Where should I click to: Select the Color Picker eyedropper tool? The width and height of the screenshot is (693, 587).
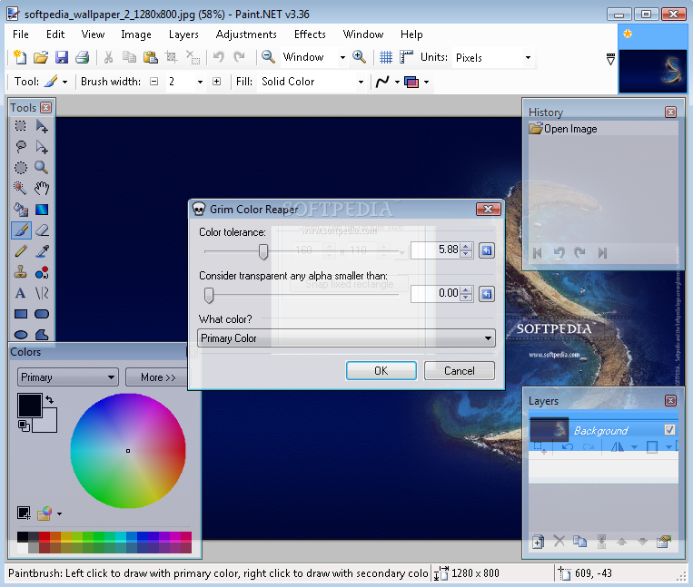[x=42, y=251]
